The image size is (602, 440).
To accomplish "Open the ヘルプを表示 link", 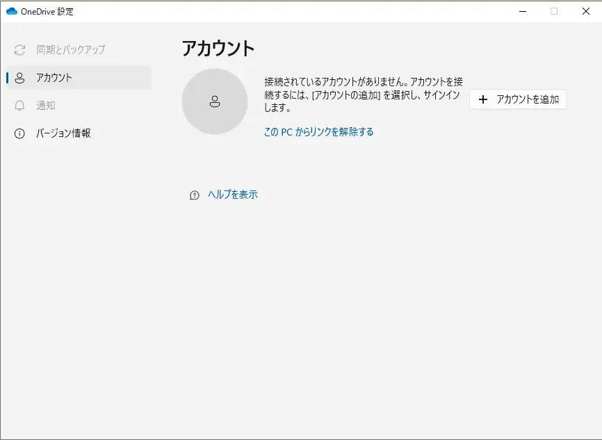I will (233, 195).
